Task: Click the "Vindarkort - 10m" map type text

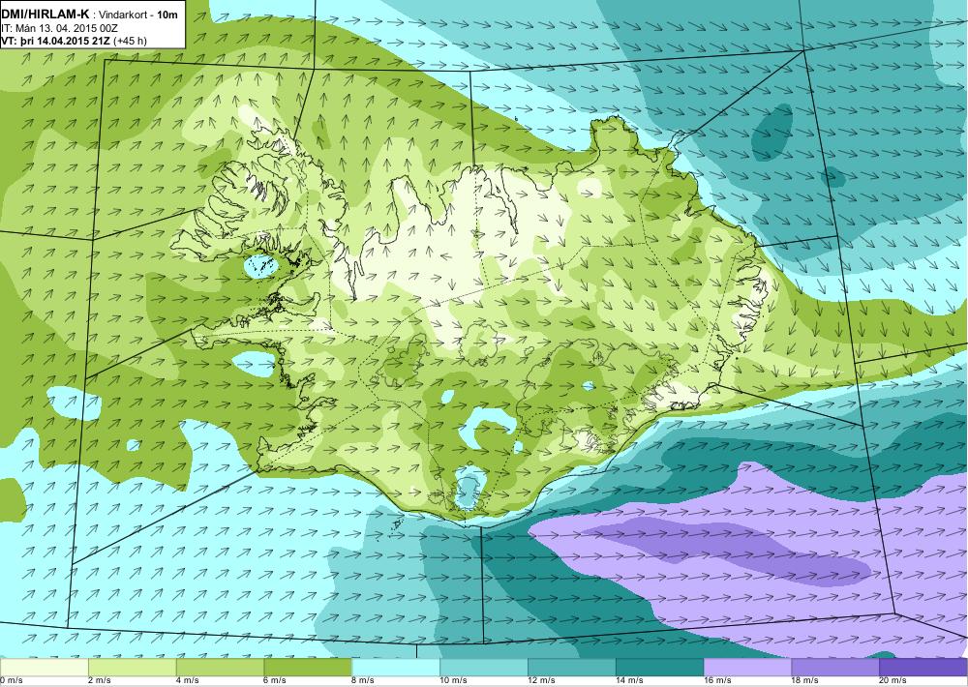Action: coord(137,15)
